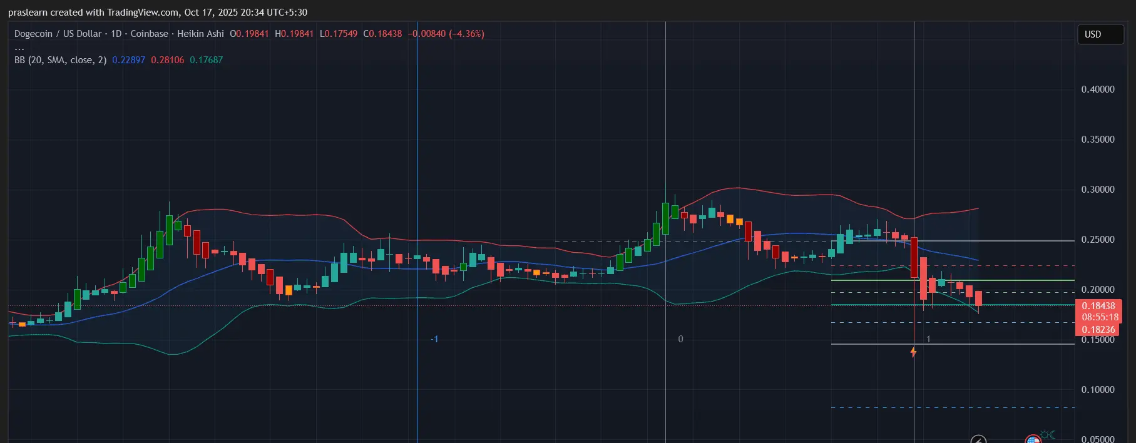Select the large dark-red crash candle

[x=914, y=258]
